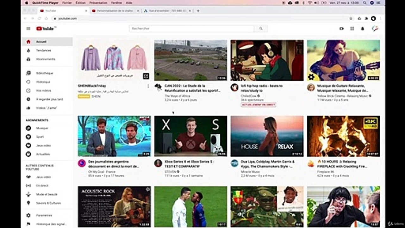Viewport: 405px width, 228px height.
Task: Open the YouTube hamburger guide menu
Action: [28, 28]
